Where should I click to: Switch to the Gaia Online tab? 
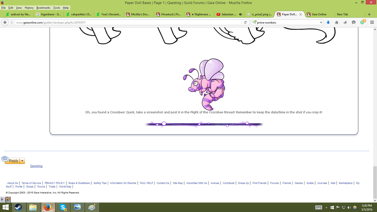pyautogui.click(x=319, y=14)
